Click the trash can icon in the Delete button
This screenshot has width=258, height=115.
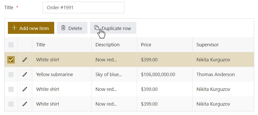click(63, 28)
